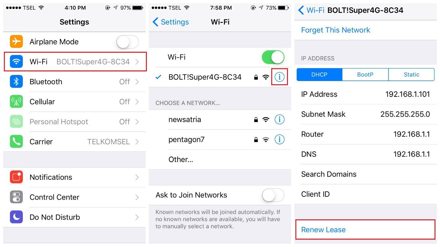This screenshot has width=440, height=247.
Task: Tap Forget This Network
Action: point(336,30)
